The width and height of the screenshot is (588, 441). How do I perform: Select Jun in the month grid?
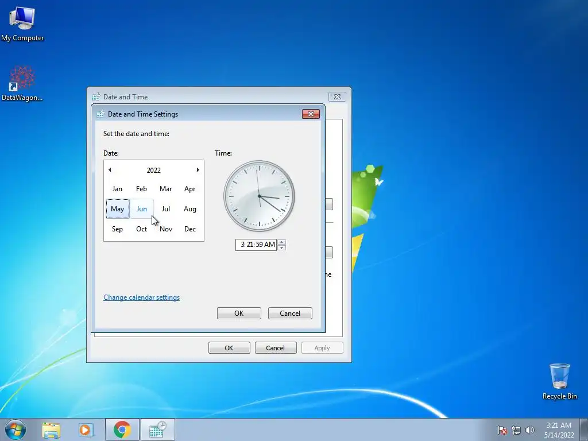click(x=141, y=209)
